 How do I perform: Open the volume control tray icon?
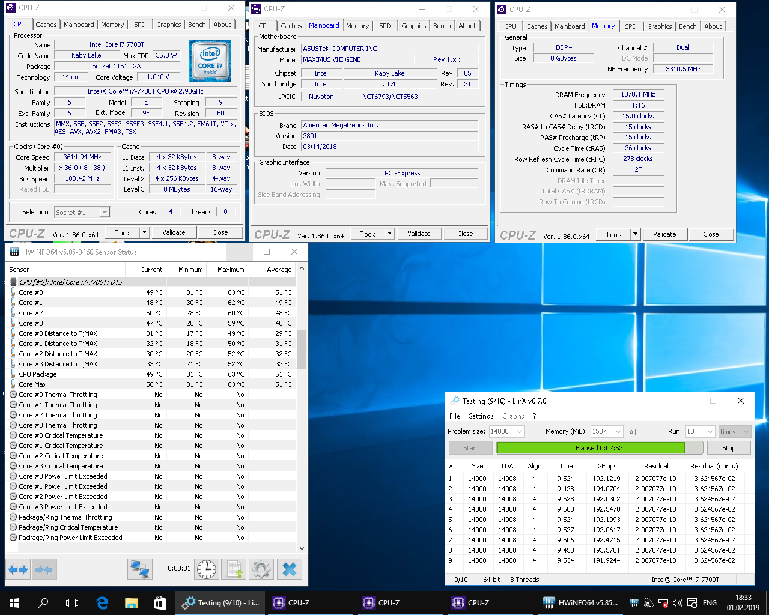click(678, 603)
